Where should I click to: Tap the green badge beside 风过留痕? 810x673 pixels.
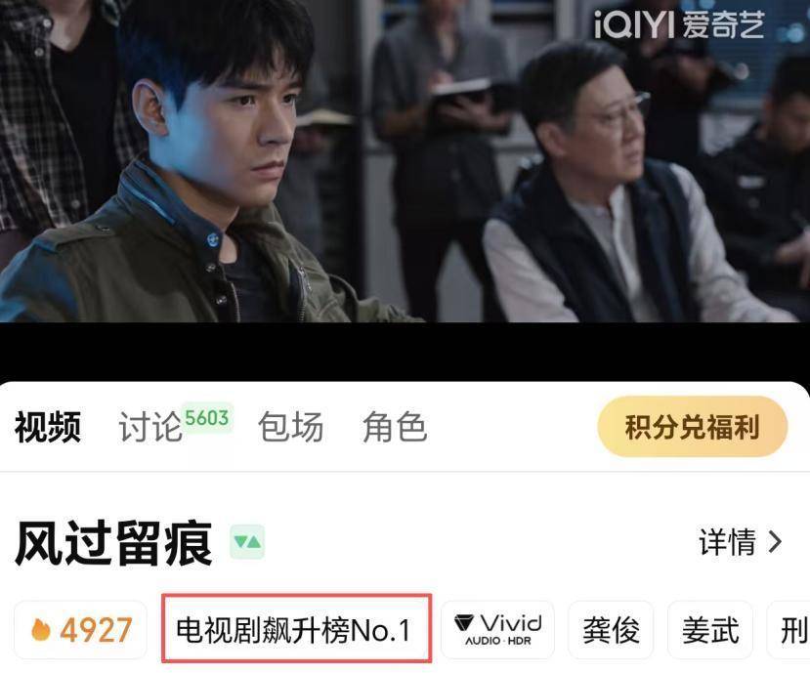(247, 542)
